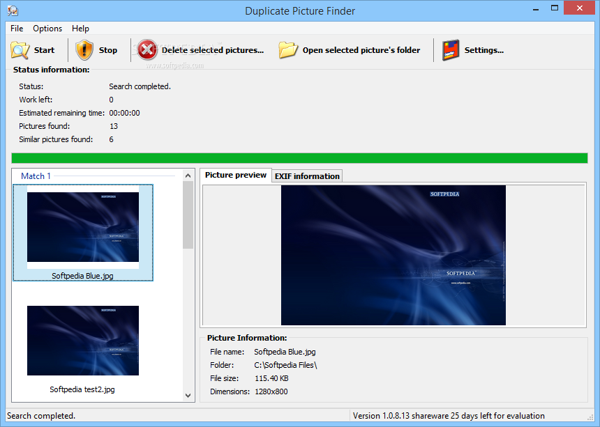Viewport: 600px width, 427px height.
Task: Click the Start magnifier icon
Action: 20,50
